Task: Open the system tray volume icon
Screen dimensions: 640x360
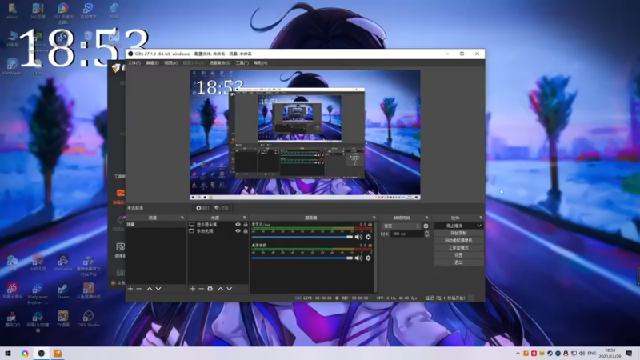Action: [582, 354]
